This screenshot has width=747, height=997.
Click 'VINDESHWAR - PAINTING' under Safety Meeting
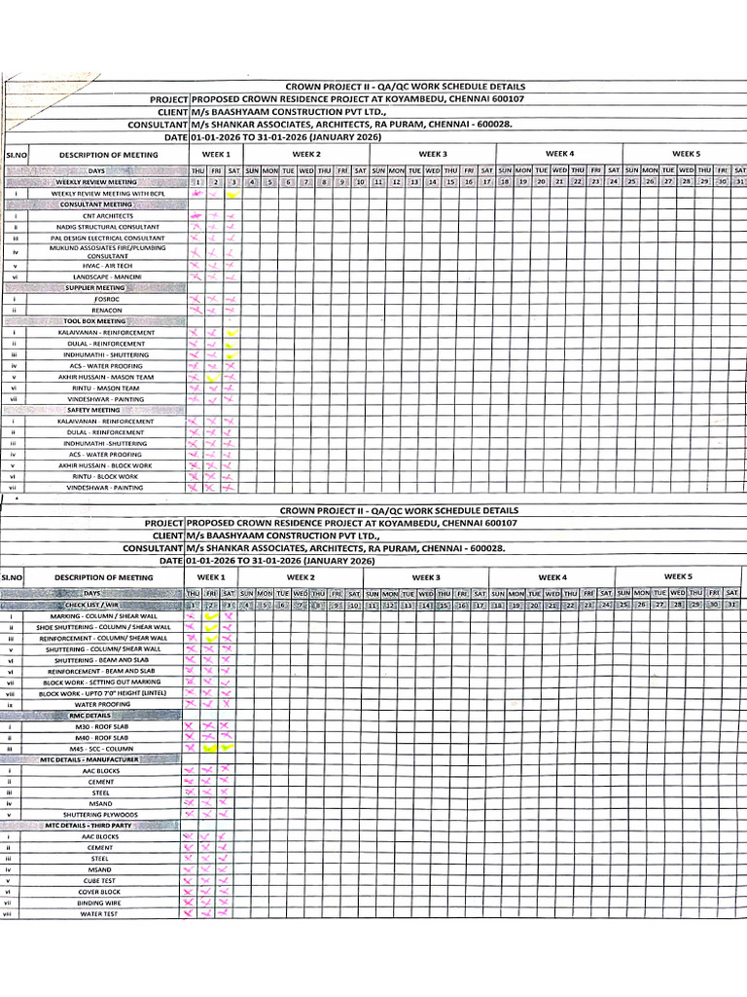pos(105,488)
